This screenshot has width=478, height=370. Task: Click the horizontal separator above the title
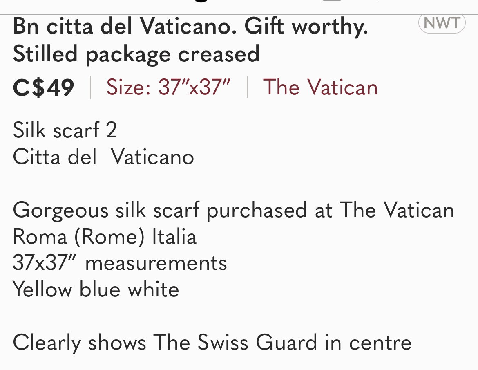coord(239,14)
